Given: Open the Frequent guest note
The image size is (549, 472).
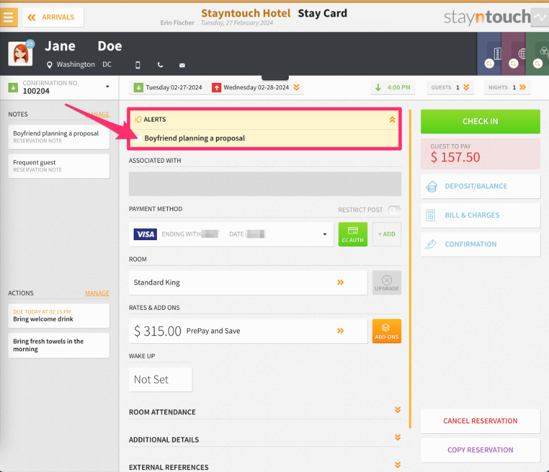Looking at the screenshot, I should (59, 166).
